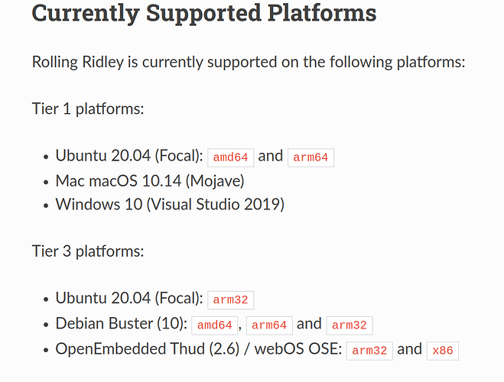This screenshot has height=382, width=504.
Task: Click Ubuntu 20.04 (Focal) text in Tier 3 list
Action: [x=129, y=298]
